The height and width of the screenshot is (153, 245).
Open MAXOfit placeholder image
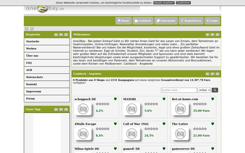132,109
